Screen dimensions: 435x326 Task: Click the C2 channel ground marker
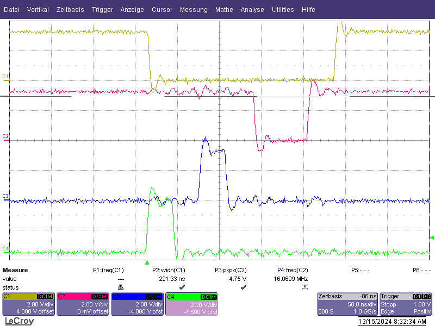pos(5,138)
